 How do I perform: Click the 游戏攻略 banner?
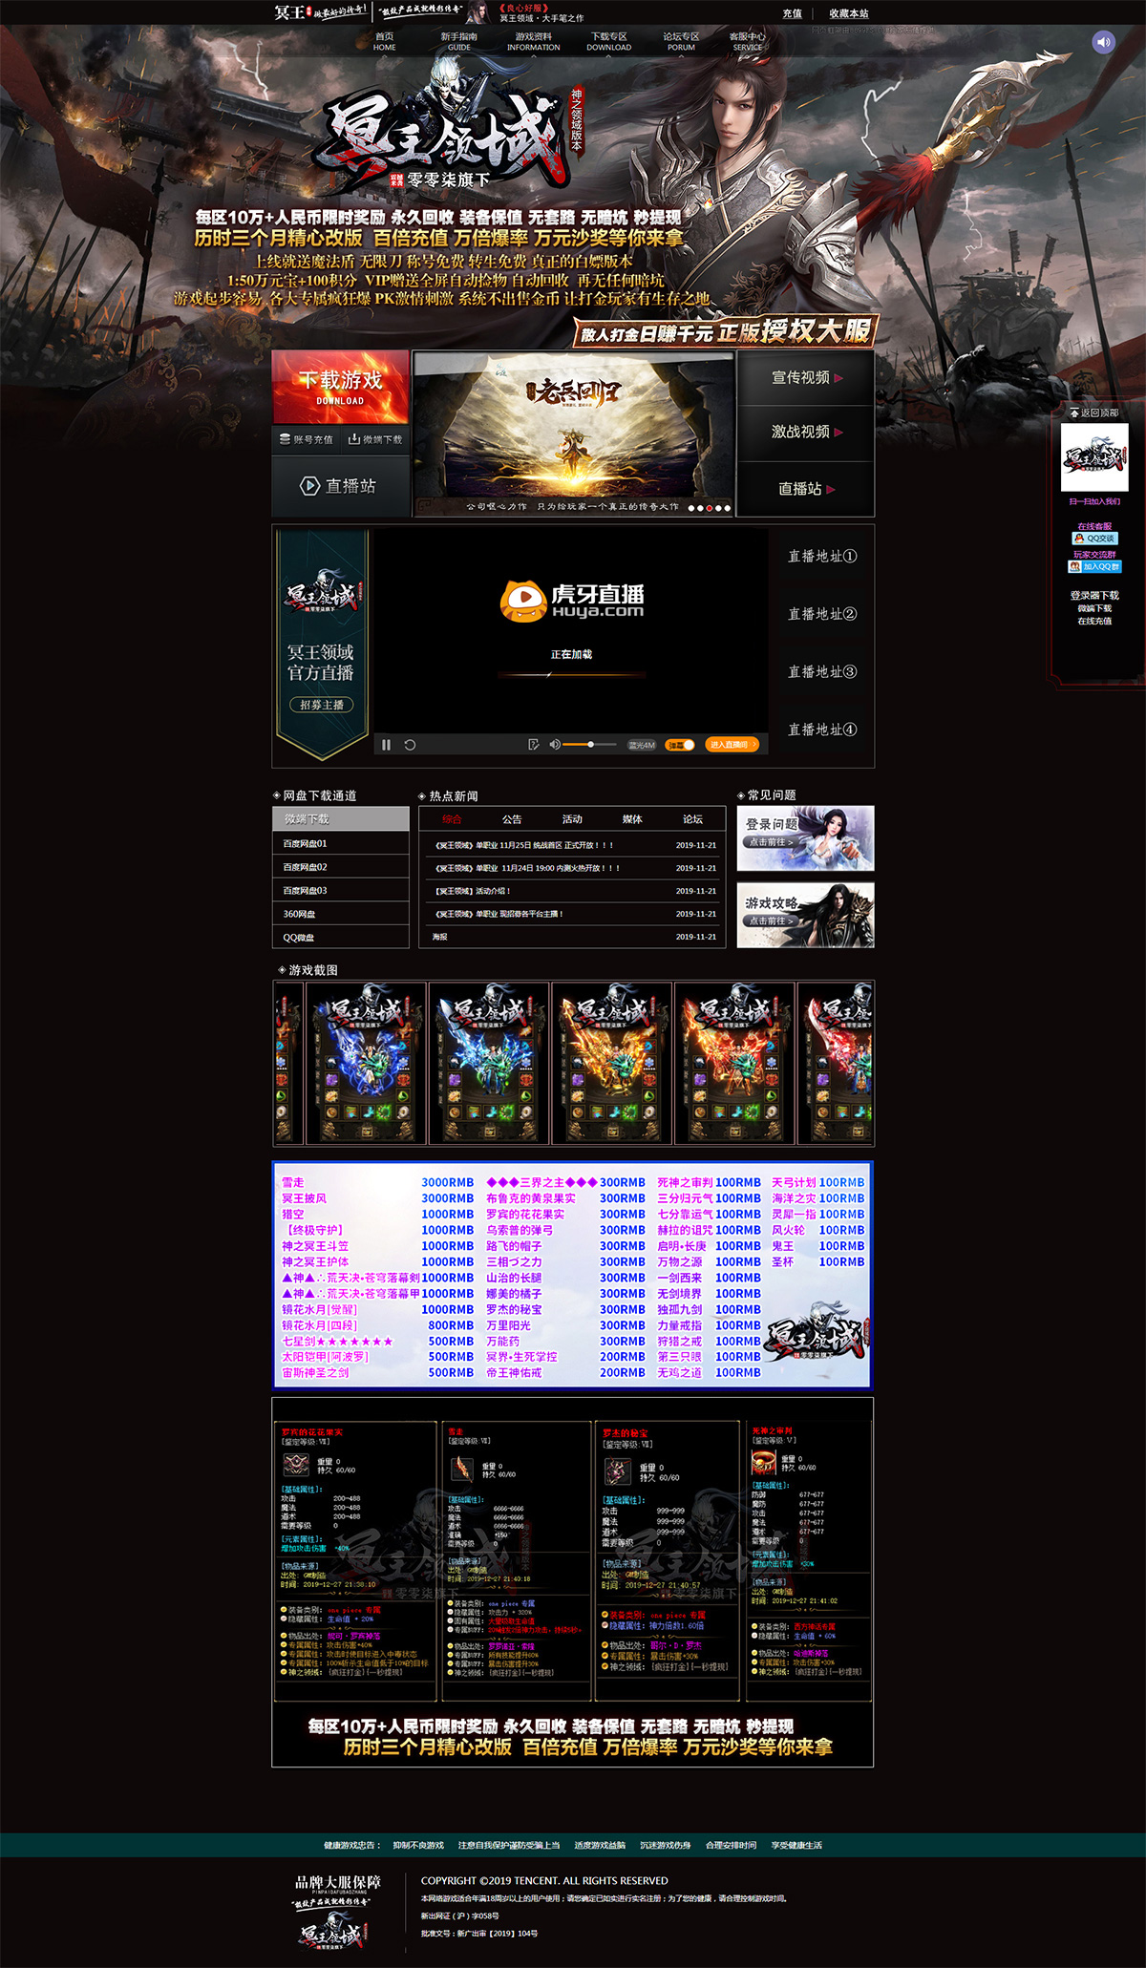click(x=805, y=916)
